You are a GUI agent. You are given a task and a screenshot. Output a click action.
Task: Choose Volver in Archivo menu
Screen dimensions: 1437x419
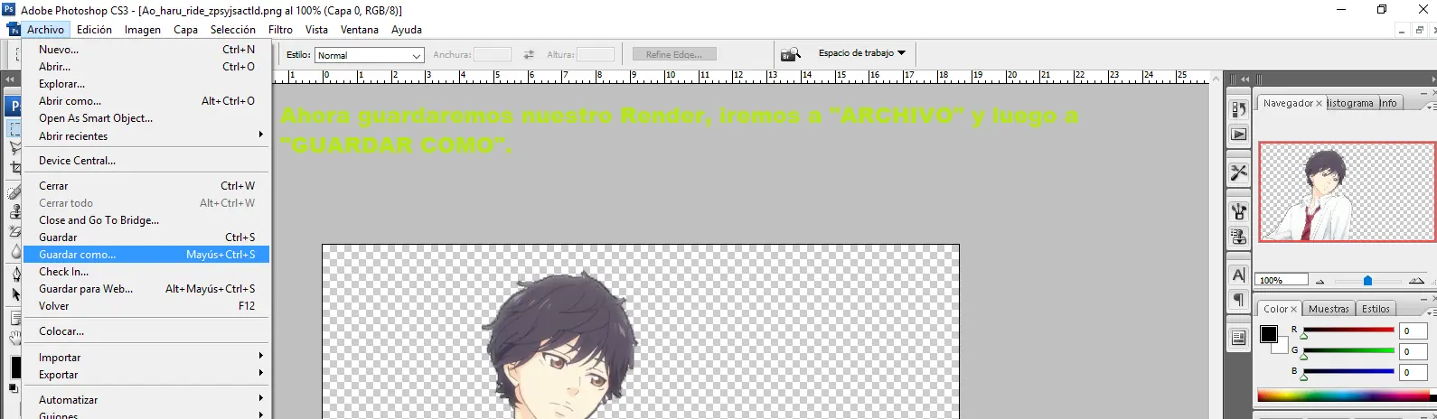146,306
